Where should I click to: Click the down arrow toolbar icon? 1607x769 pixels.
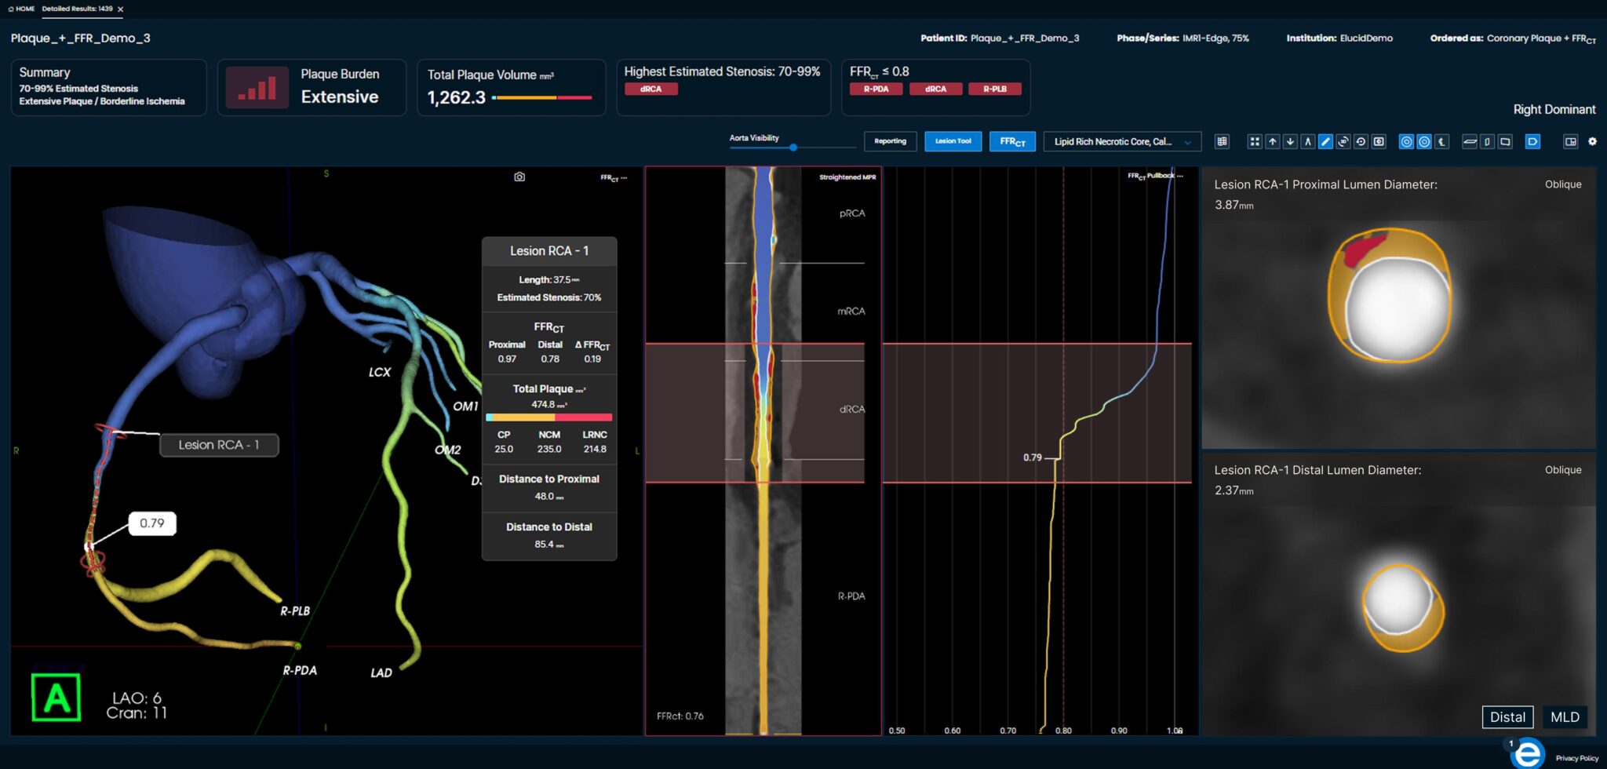point(1290,142)
